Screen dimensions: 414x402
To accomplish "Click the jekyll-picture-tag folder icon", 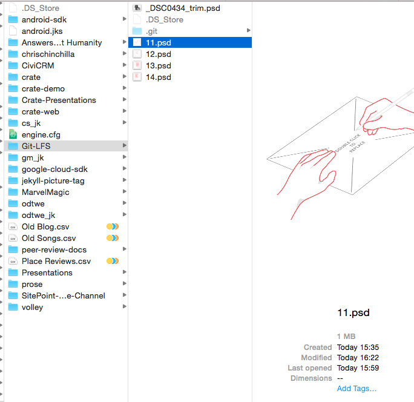I will click(x=13, y=180).
